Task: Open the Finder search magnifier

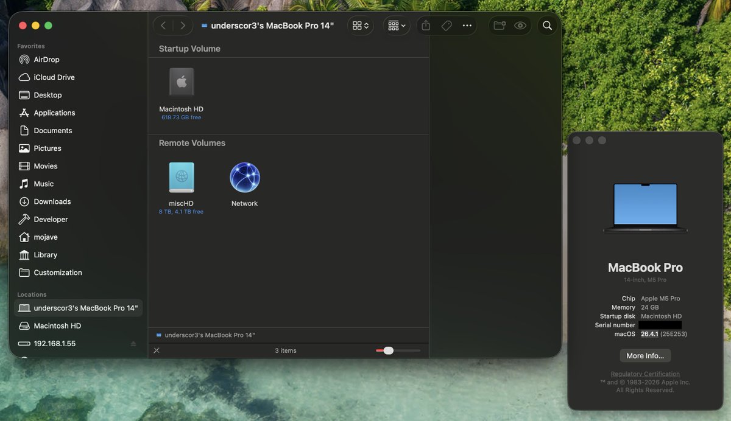Action: [x=547, y=26]
